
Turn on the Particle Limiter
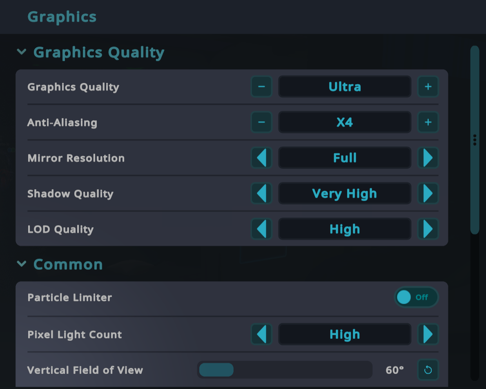click(x=416, y=297)
